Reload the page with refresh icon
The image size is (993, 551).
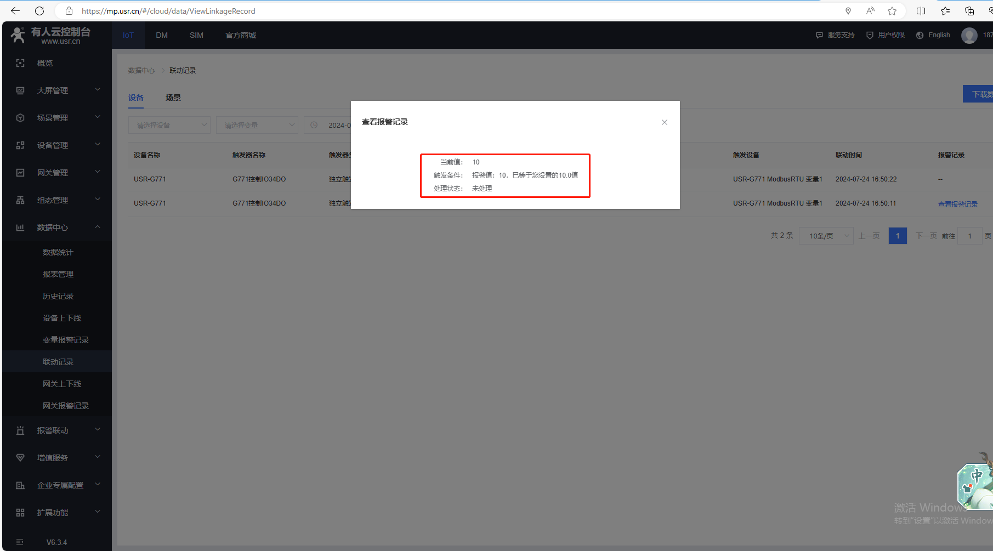click(x=39, y=11)
